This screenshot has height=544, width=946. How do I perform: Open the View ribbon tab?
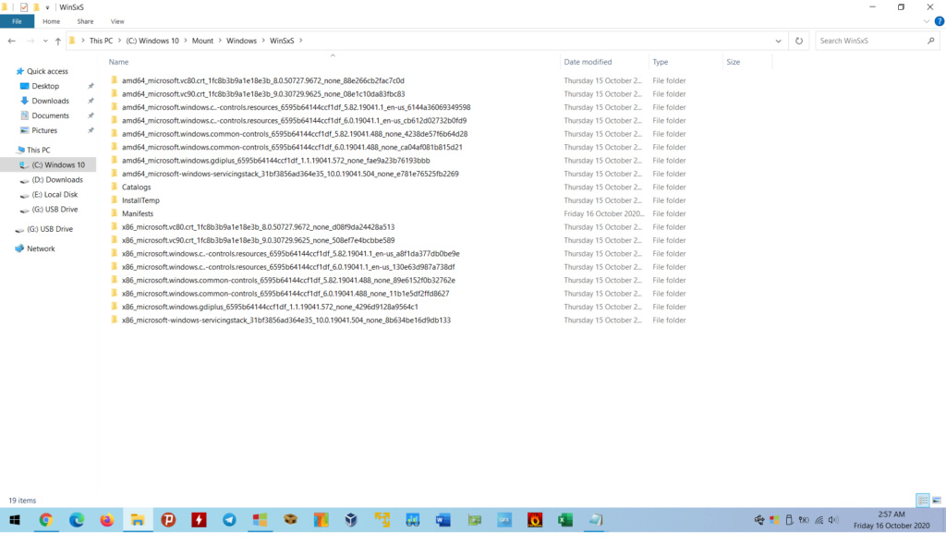[x=117, y=21]
